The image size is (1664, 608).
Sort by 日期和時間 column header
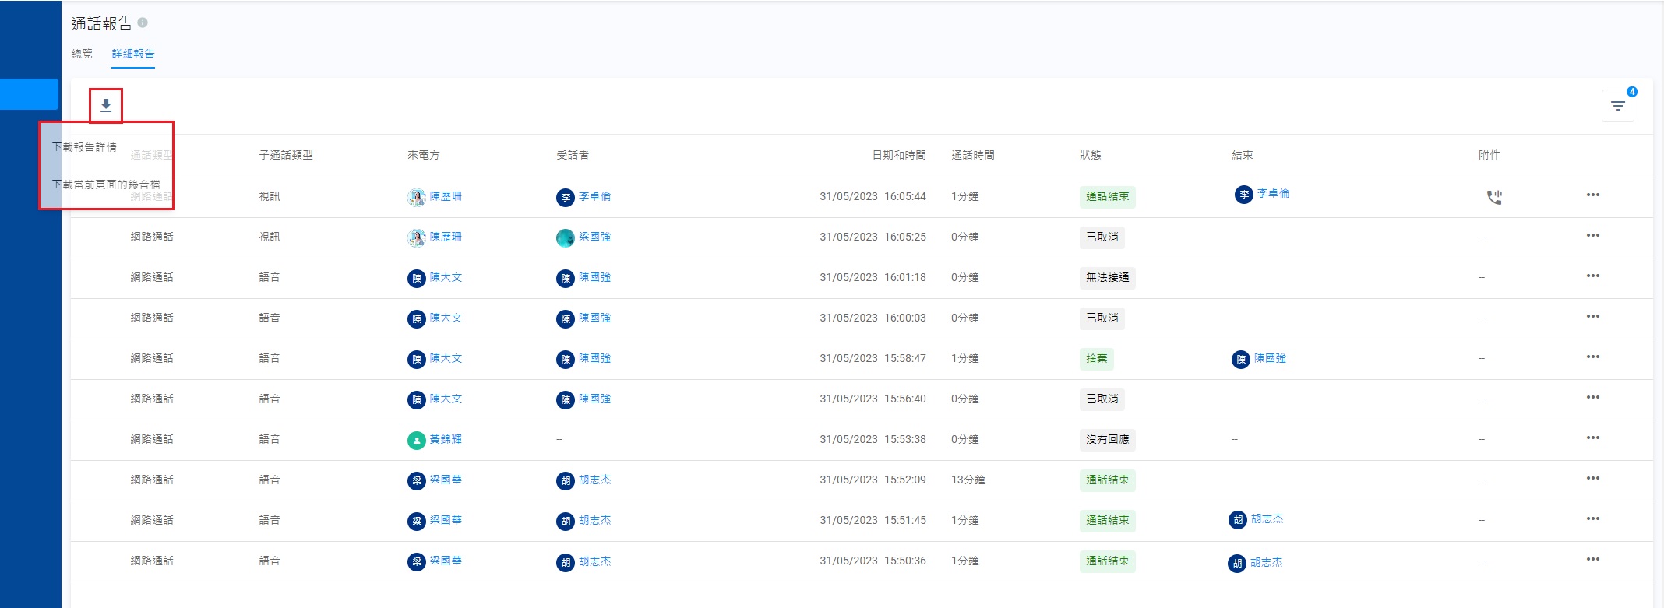899,155
